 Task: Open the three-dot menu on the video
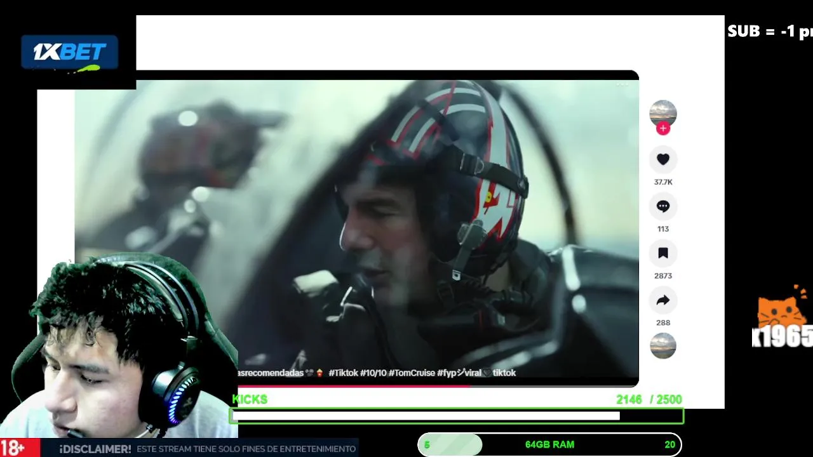click(622, 84)
